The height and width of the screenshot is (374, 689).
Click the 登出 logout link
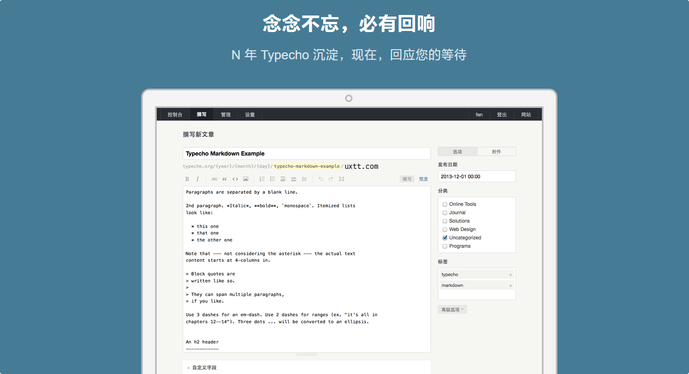pyautogui.click(x=501, y=115)
